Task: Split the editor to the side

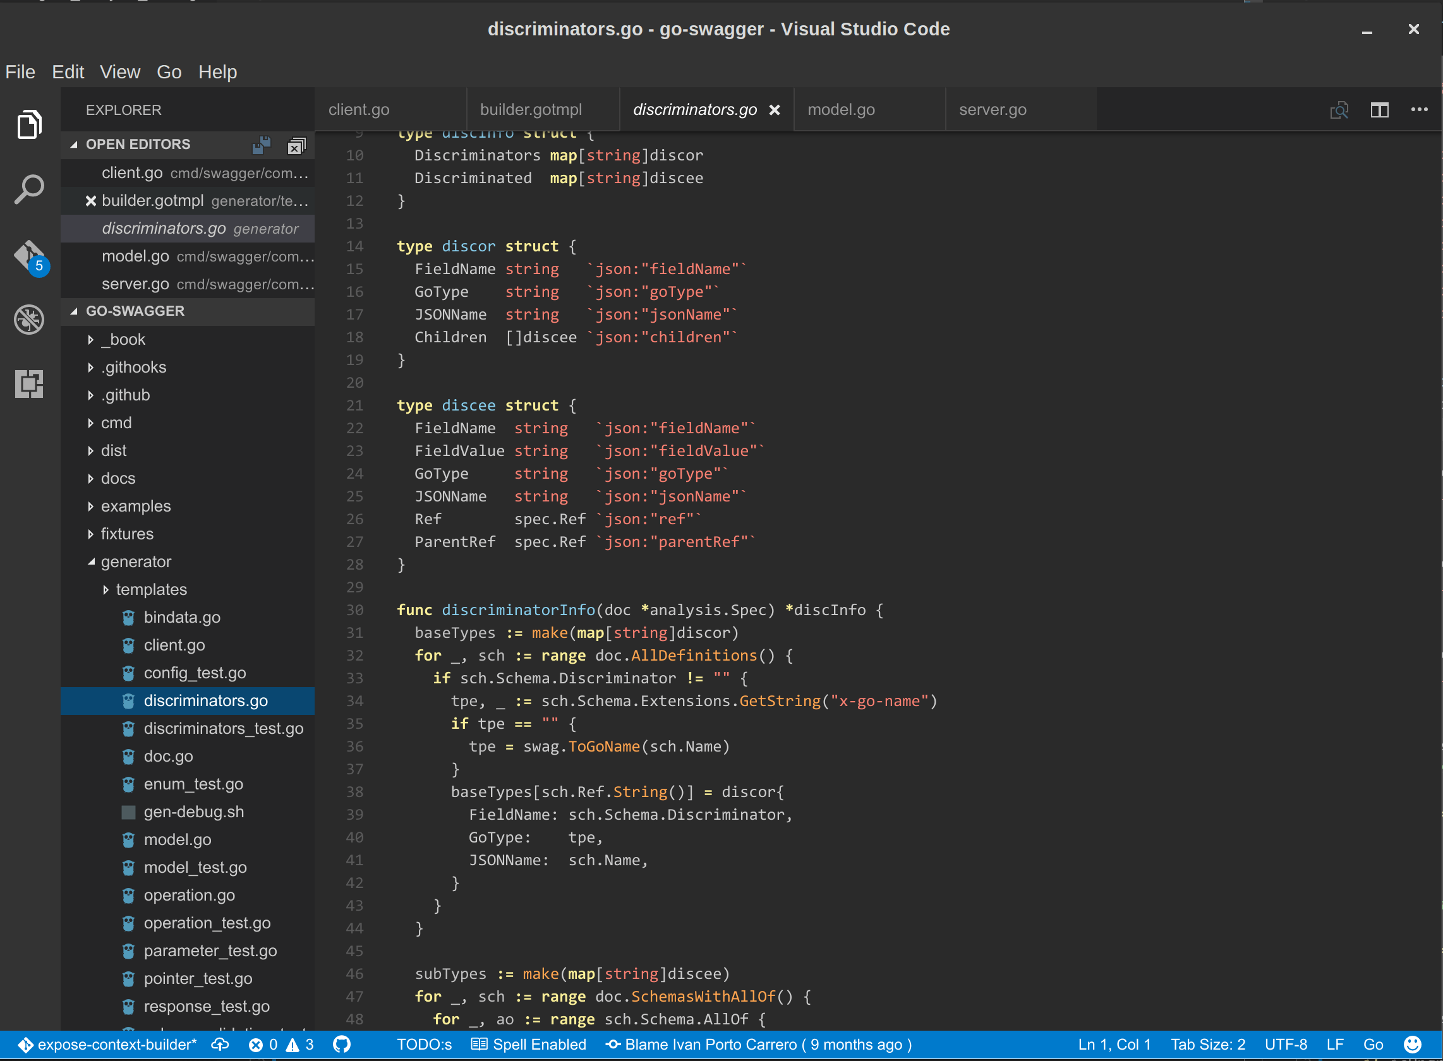Action: 1379,110
